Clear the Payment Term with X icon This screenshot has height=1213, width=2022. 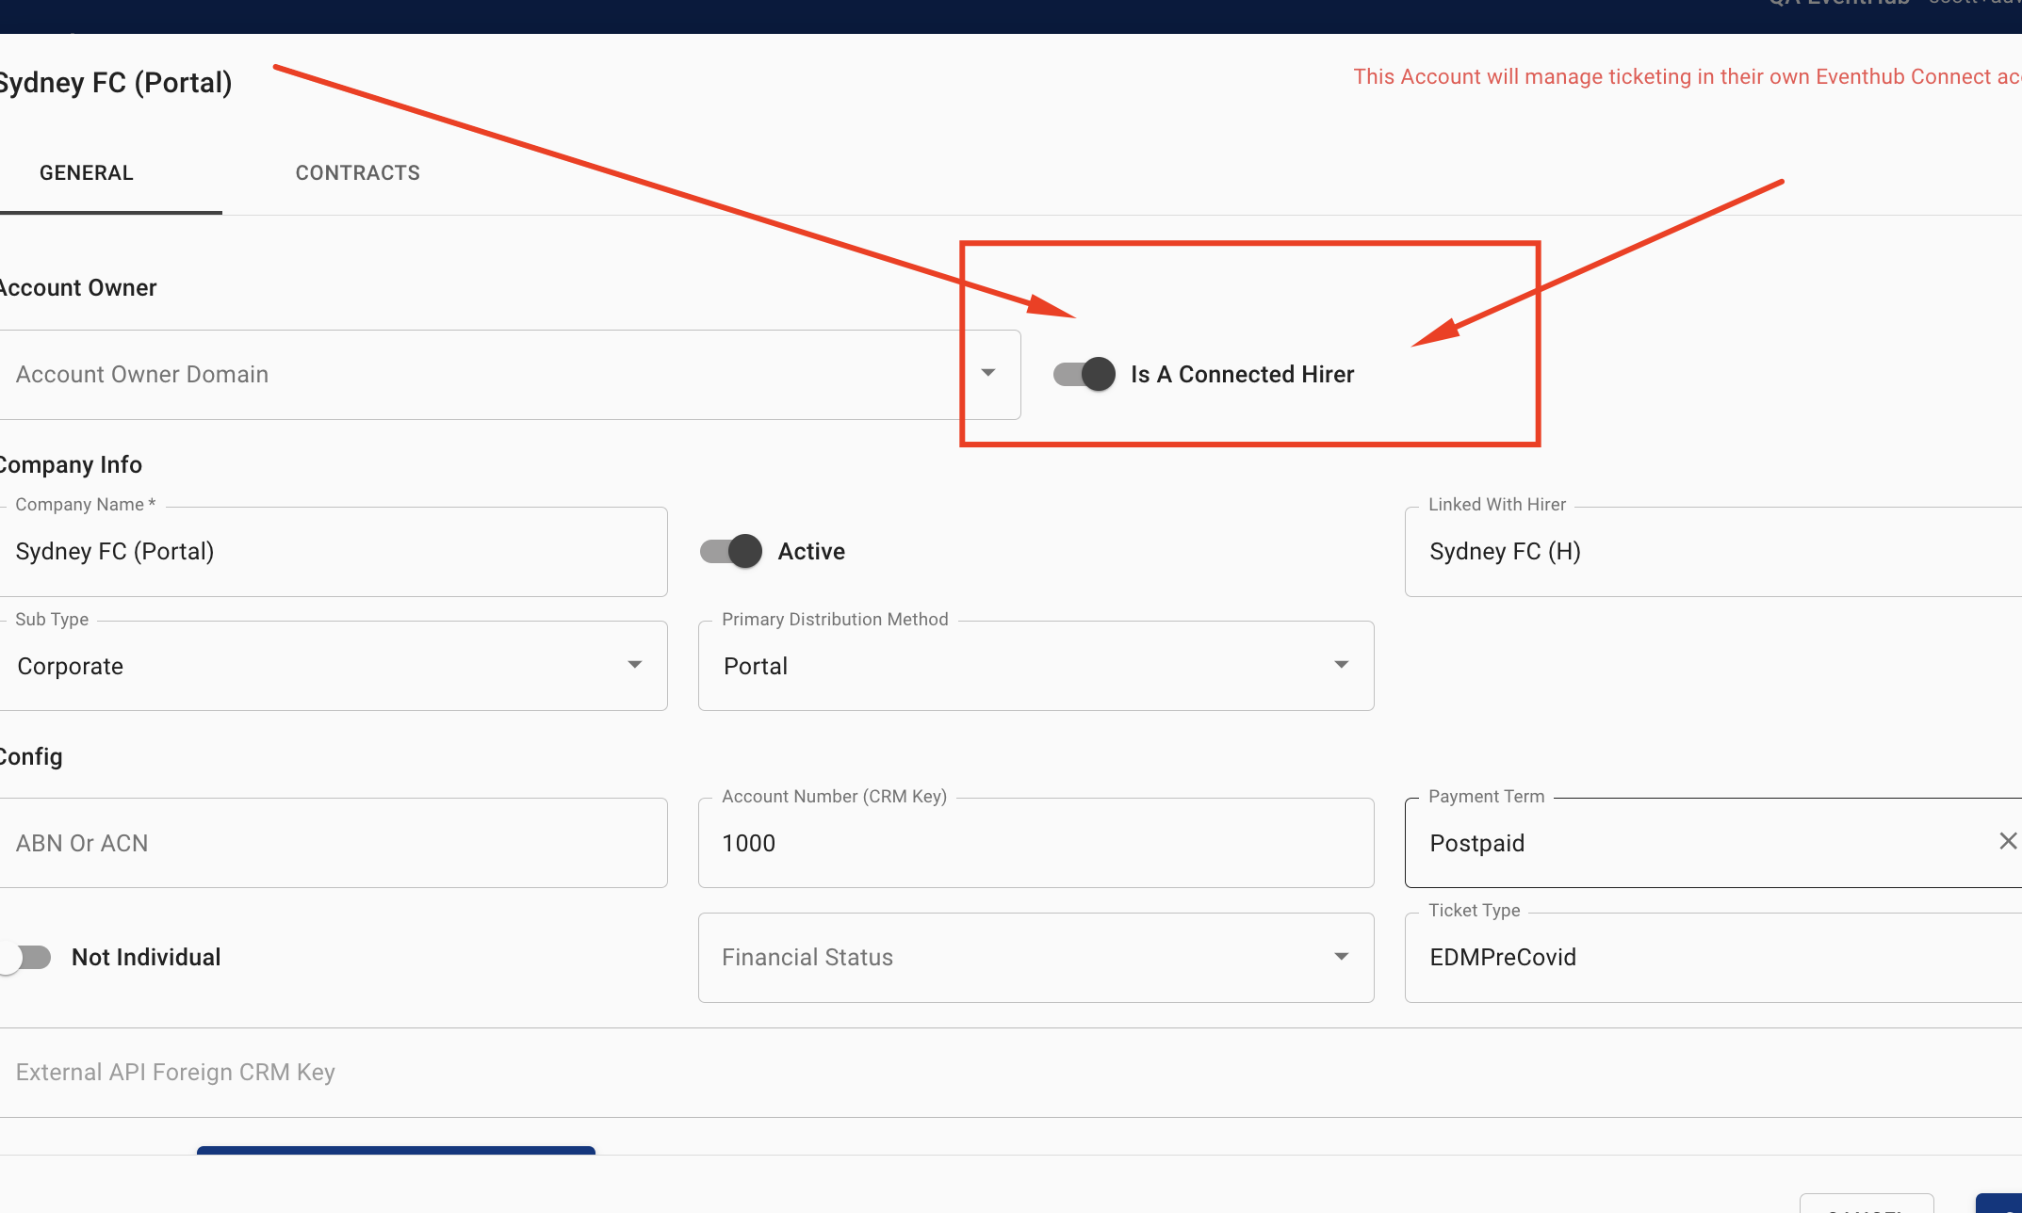coord(2008,841)
